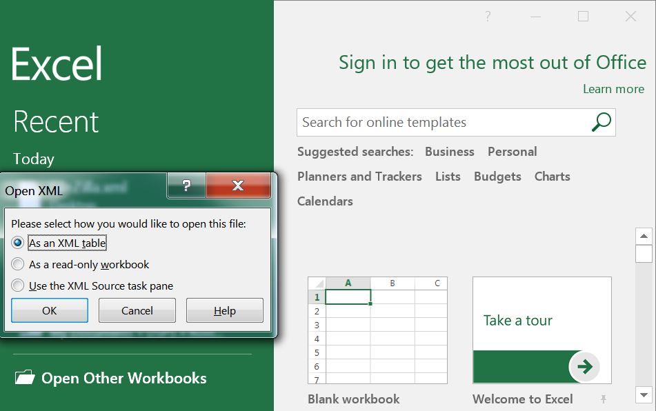Click the folder icon beside Open Other Workbooks
This screenshot has height=411, width=656.
[x=26, y=377]
